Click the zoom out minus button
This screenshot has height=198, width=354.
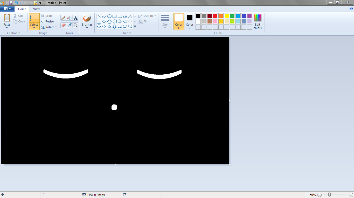(x=320, y=195)
